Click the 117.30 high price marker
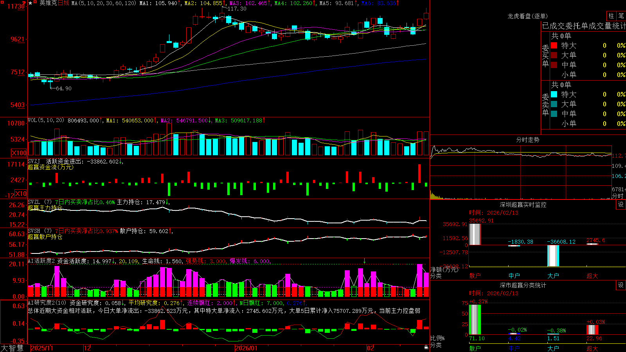Image resolution: width=626 pixels, height=352 pixels. pyautogui.click(x=237, y=9)
